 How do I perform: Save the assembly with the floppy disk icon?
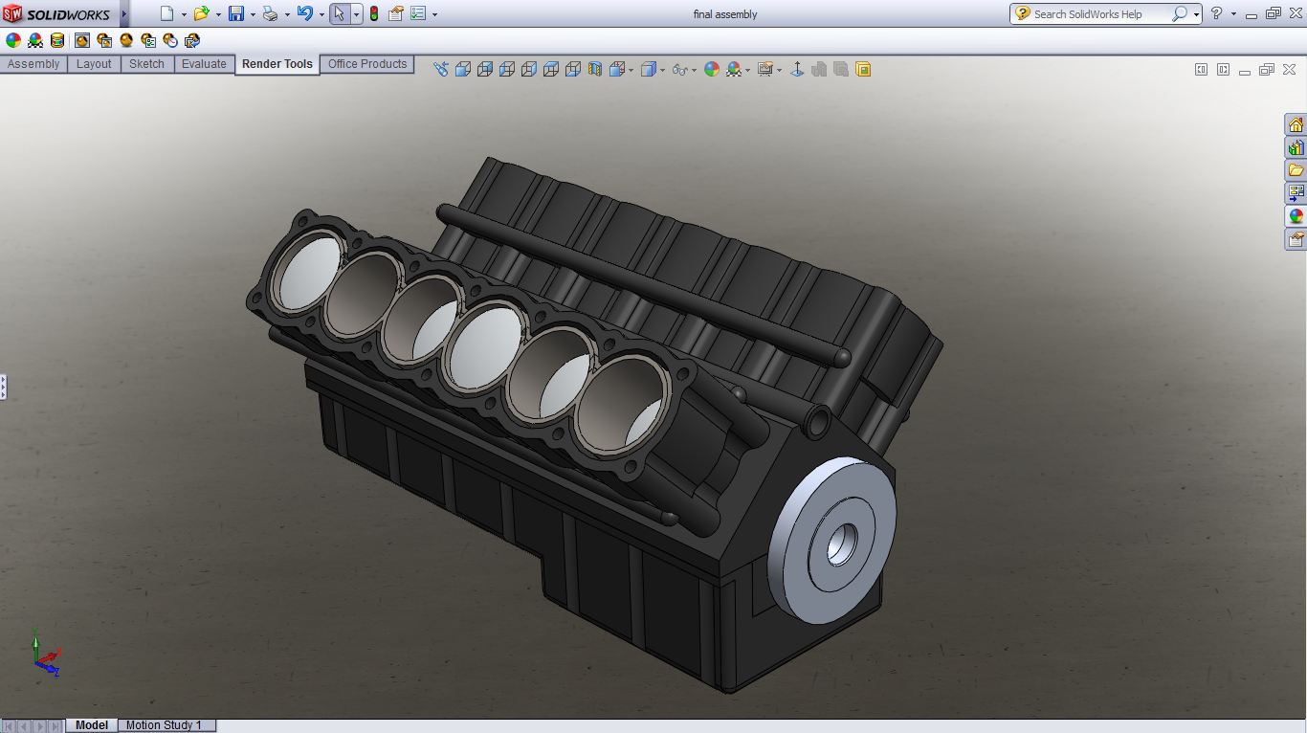point(236,13)
